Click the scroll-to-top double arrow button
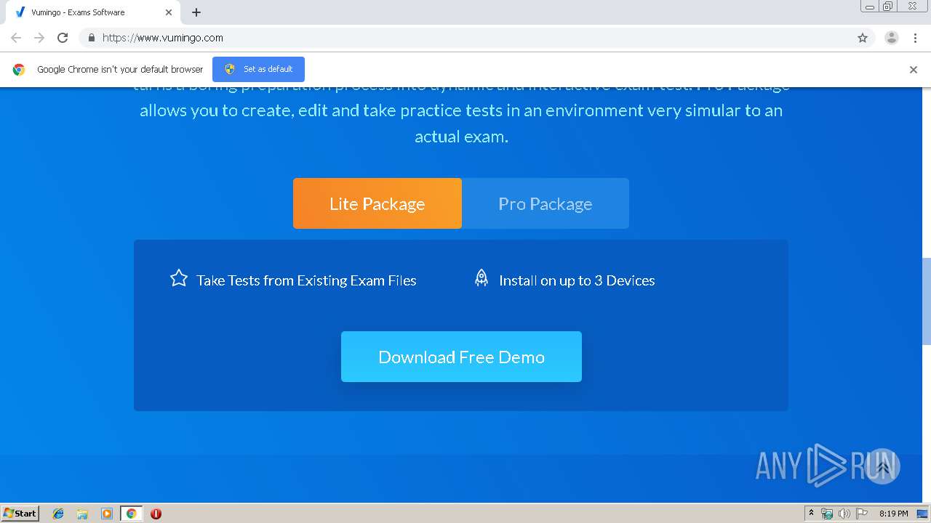Screen dimensions: 931x523 coord(882,466)
